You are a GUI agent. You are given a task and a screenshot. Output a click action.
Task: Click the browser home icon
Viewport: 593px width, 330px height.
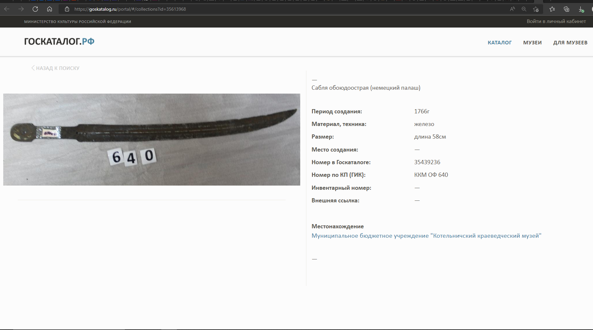click(50, 9)
